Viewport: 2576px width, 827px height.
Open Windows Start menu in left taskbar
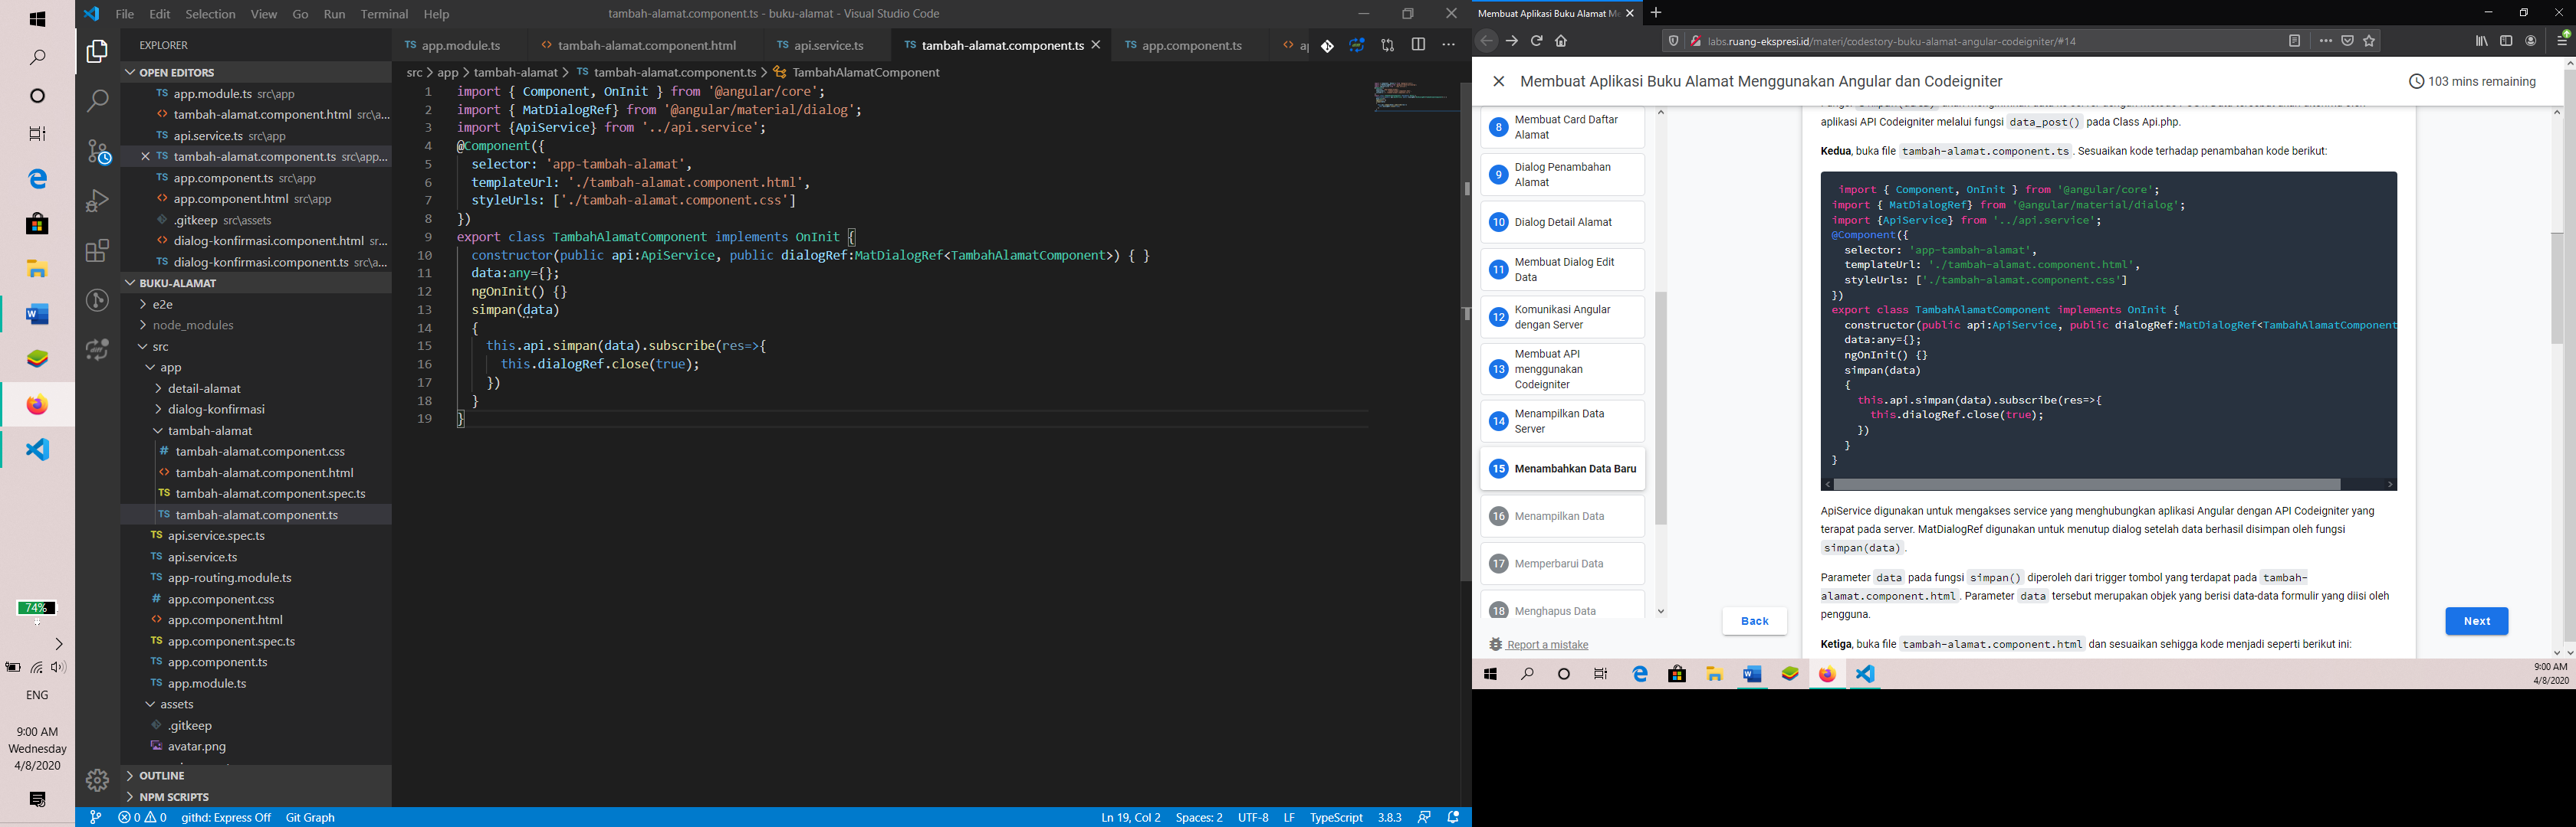(37, 19)
